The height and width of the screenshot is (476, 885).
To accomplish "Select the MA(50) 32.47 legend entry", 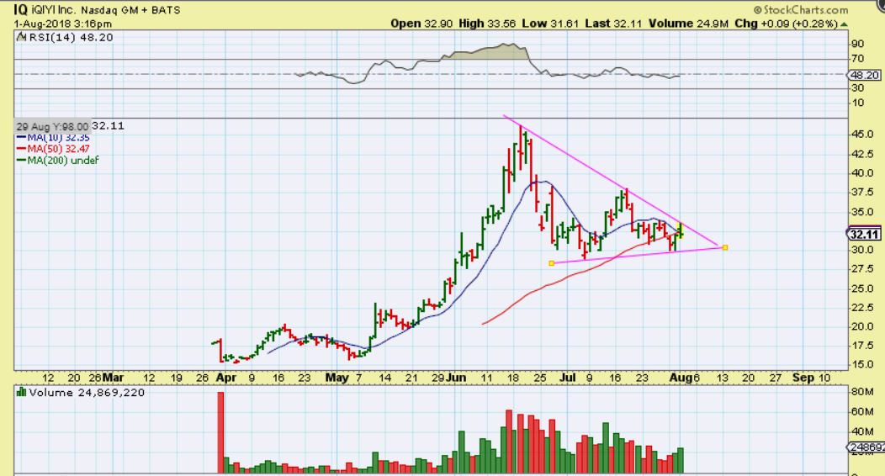I will click(53, 149).
